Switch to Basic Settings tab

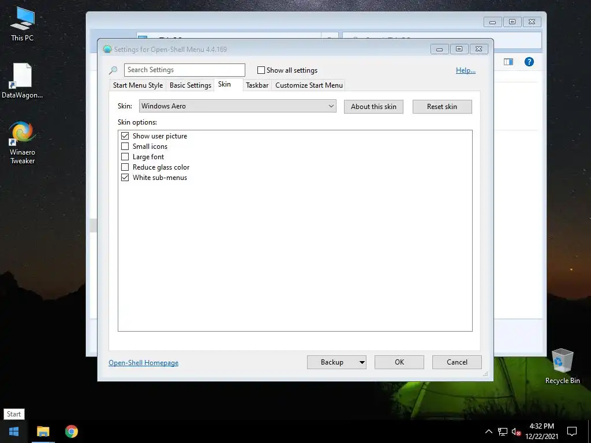pos(190,85)
